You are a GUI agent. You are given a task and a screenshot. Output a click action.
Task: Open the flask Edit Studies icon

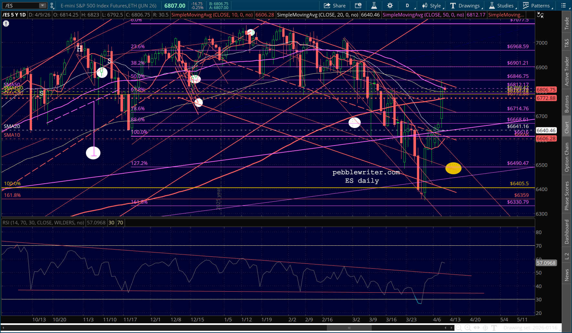[374, 5]
